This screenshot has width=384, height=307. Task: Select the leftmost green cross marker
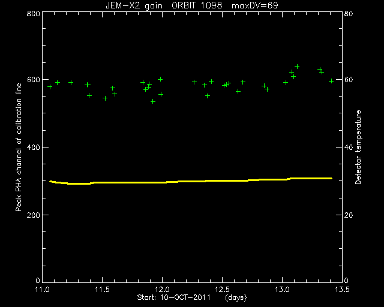point(50,87)
